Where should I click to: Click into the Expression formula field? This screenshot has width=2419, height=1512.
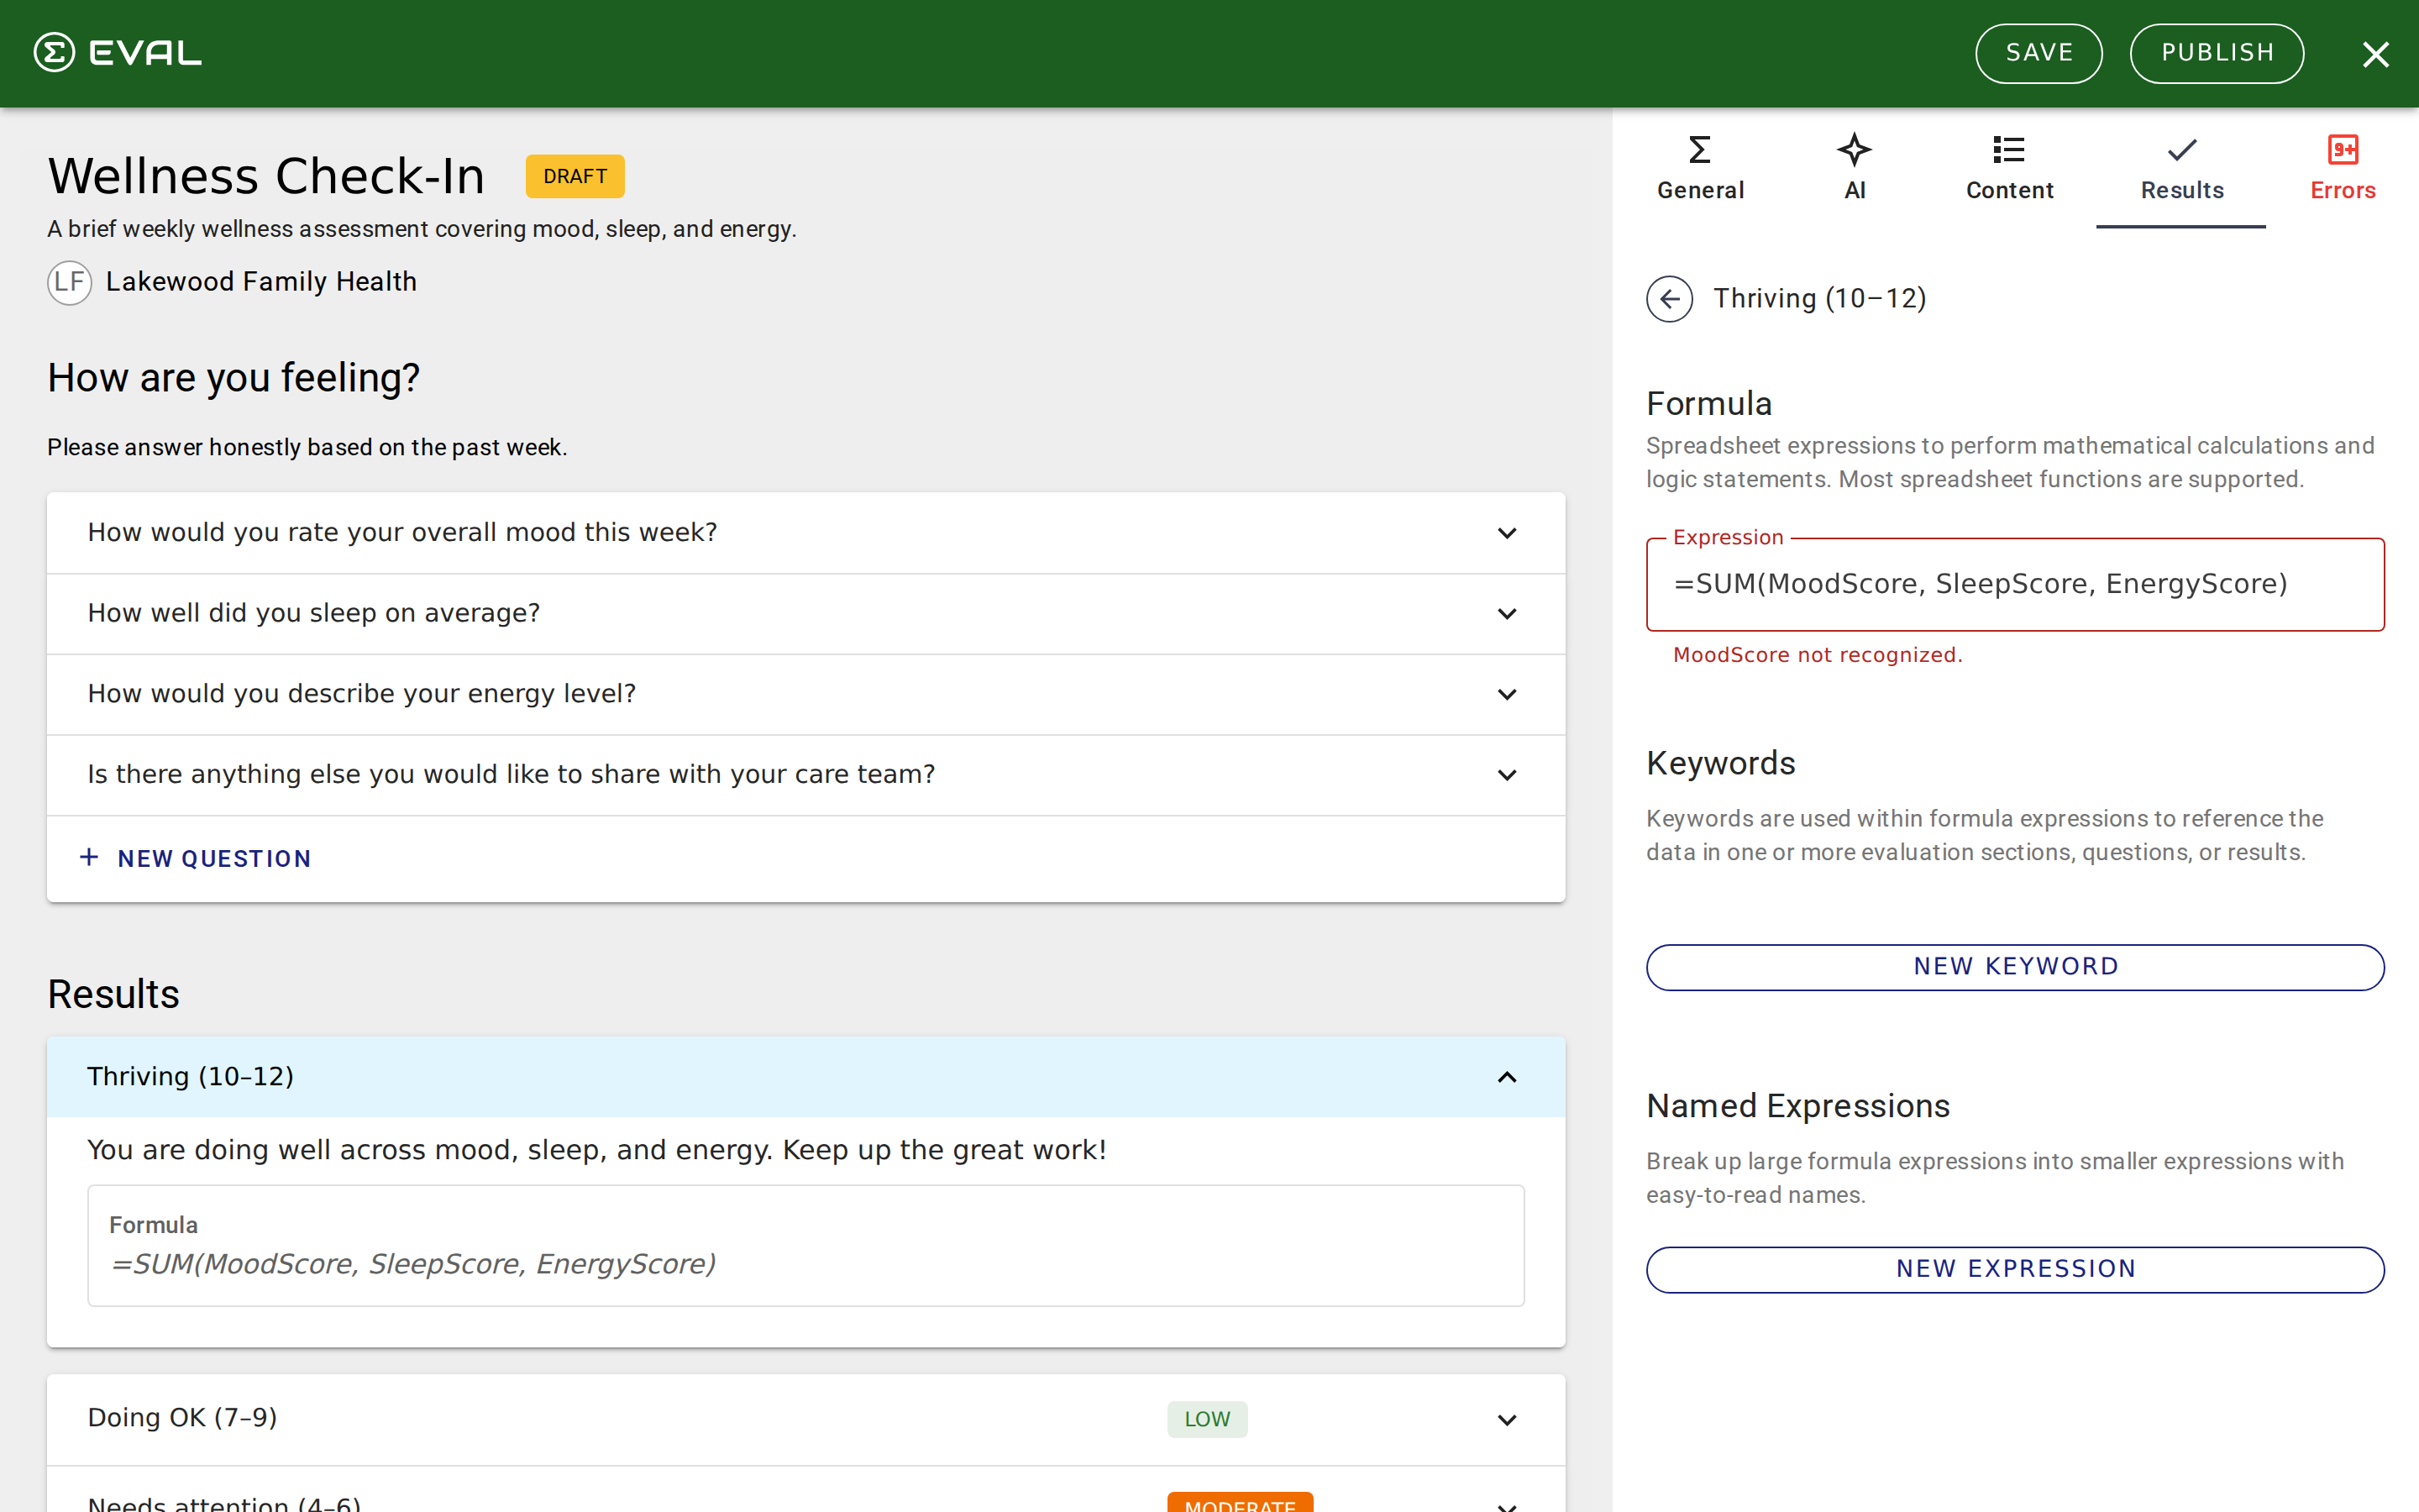coord(2014,584)
